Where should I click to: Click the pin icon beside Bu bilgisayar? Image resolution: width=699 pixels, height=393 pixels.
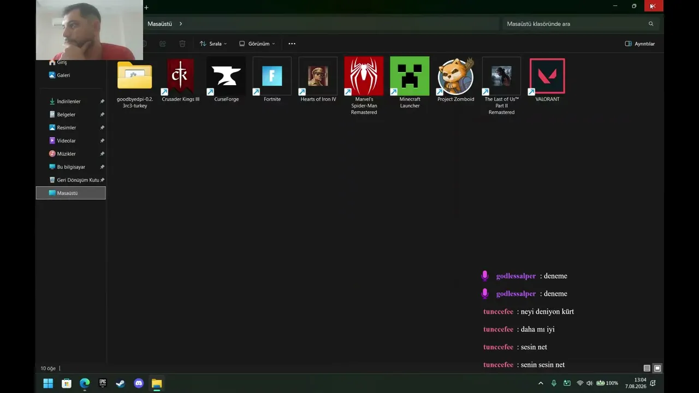pyautogui.click(x=102, y=167)
